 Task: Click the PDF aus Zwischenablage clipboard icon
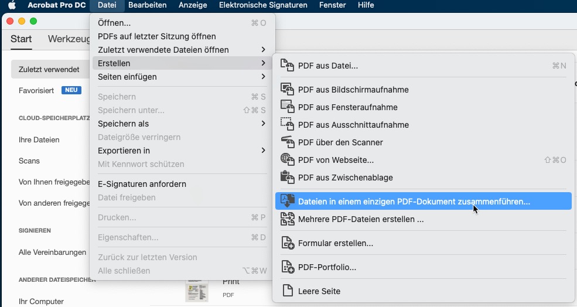coord(287,178)
